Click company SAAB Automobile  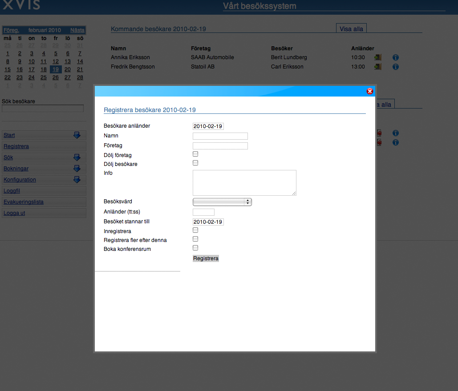coord(212,57)
